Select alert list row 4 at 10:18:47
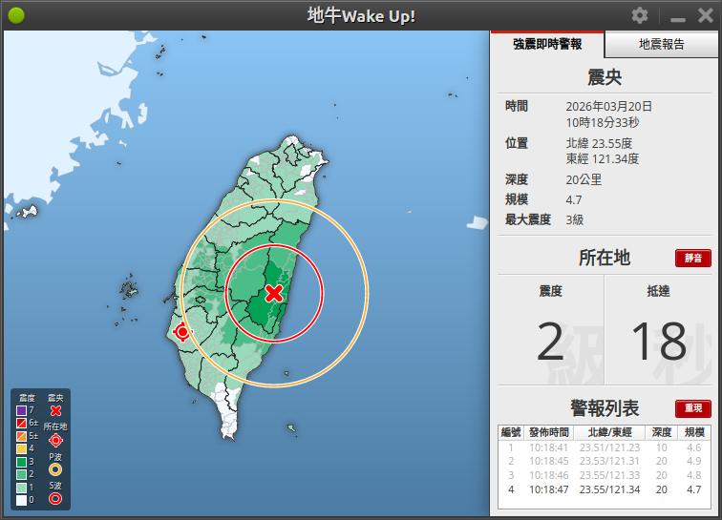The height and width of the screenshot is (520, 722). coord(605,489)
